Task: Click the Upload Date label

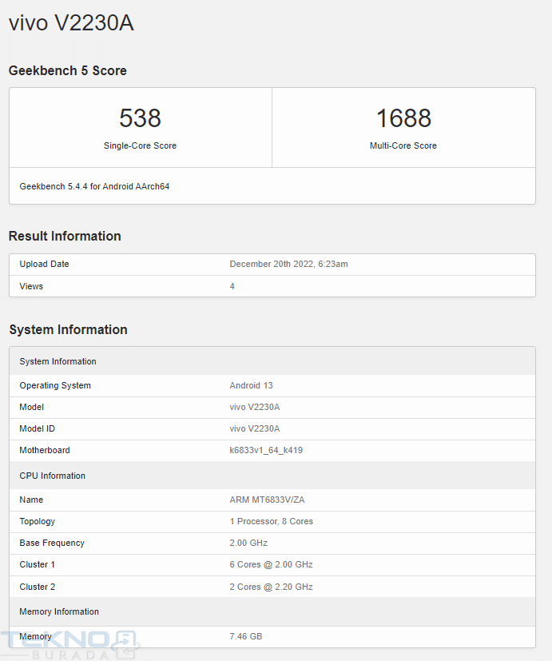Action: pyautogui.click(x=44, y=264)
